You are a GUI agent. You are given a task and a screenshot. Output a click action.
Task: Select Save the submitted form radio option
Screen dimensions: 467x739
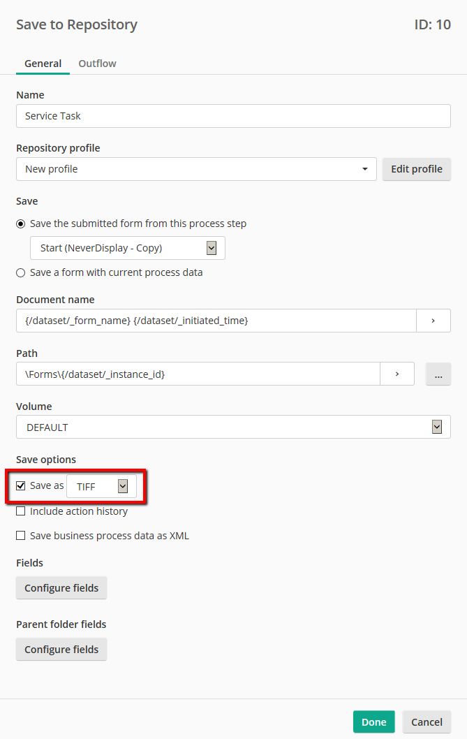[x=21, y=224]
